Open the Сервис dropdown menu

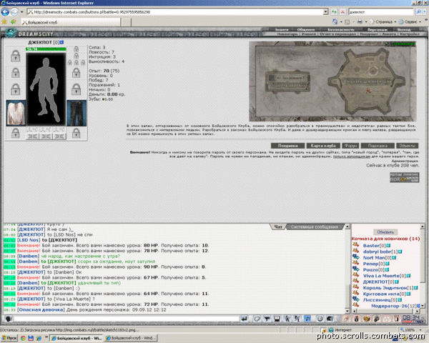coord(410,21)
